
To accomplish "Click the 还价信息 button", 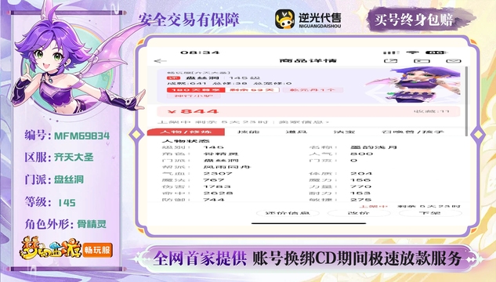I will (x=288, y=213).
